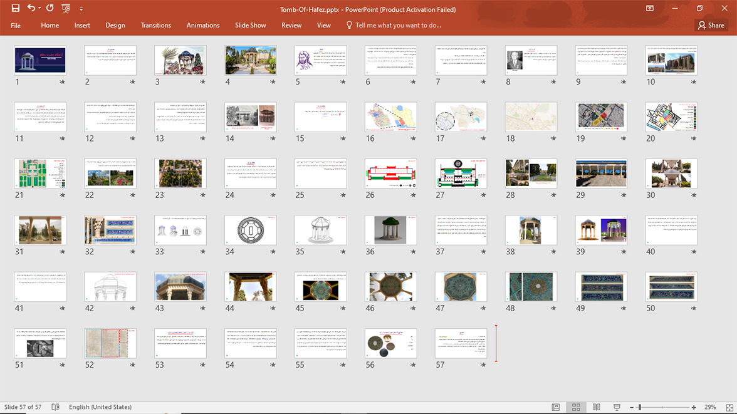Launch Slide Show from status bar icon
This screenshot has height=414, width=737.
[617, 407]
